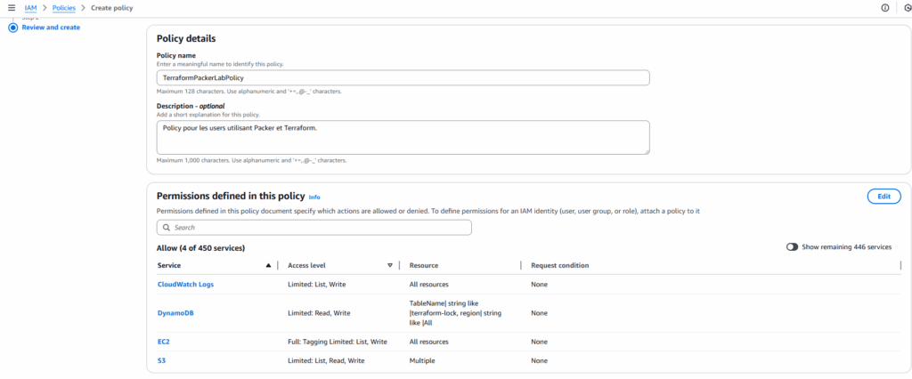Sort by Service column ascending arrow
912x379 pixels.
(x=268, y=266)
